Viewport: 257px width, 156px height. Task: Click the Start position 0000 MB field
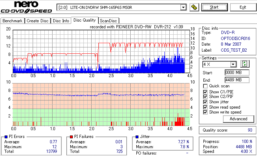click(237, 73)
